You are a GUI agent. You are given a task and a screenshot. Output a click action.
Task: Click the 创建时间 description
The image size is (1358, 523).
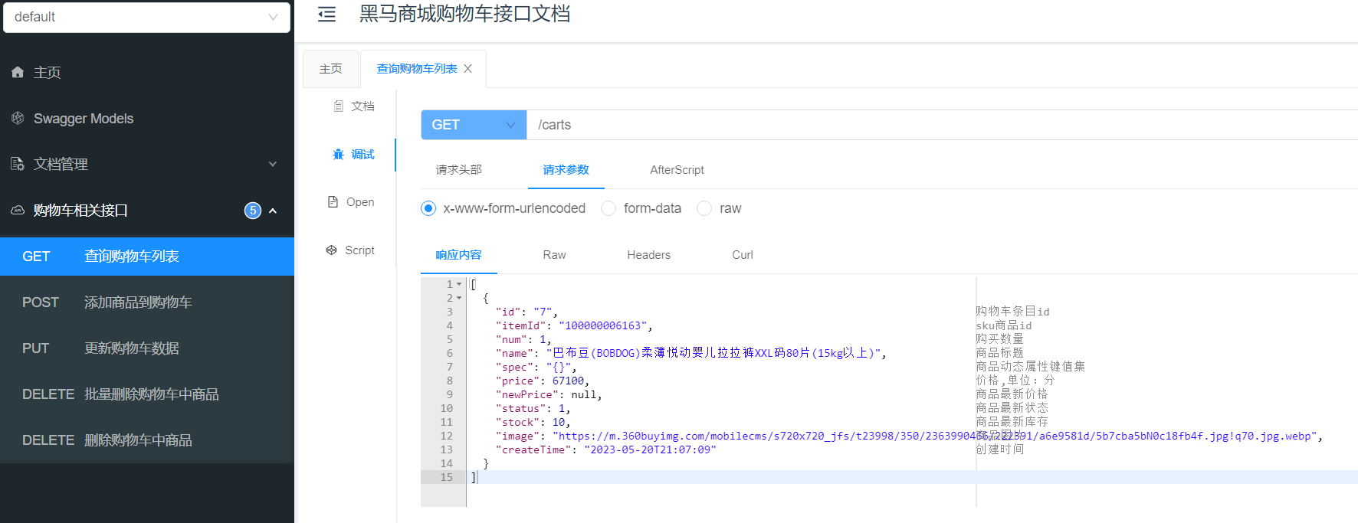999,449
